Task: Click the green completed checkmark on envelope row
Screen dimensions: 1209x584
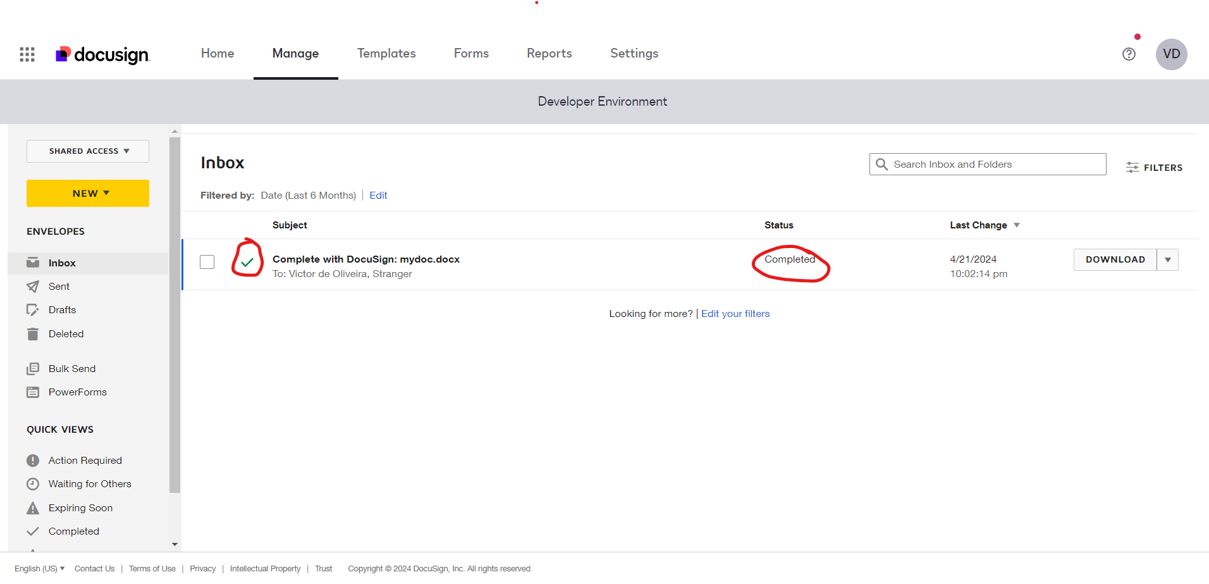Action: tap(247, 262)
